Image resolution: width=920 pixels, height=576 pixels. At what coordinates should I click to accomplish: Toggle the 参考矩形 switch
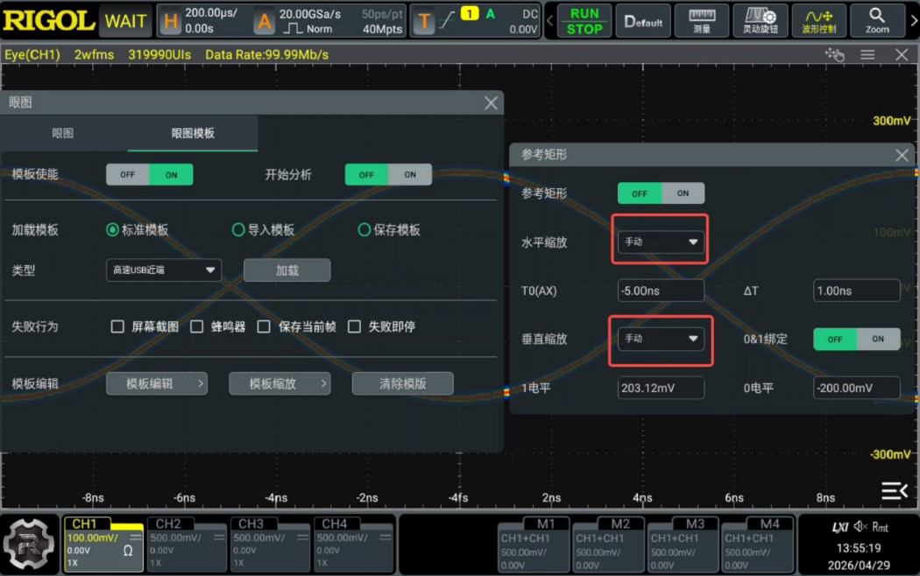coord(662,193)
